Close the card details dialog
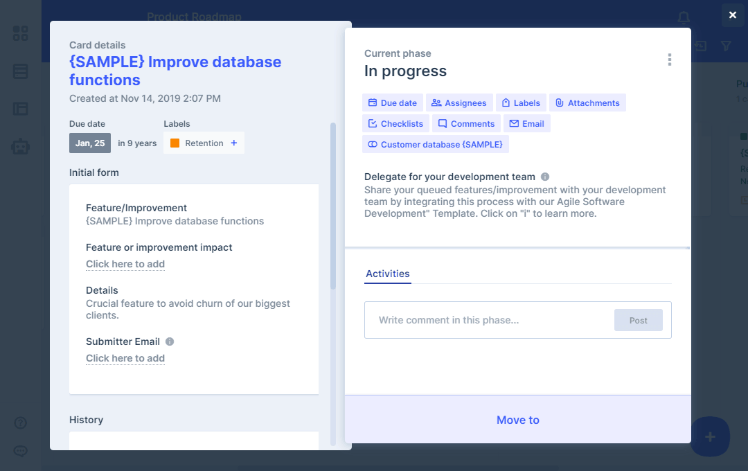The width and height of the screenshot is (748, 471). pyautogui.click(x=733, y=15)
